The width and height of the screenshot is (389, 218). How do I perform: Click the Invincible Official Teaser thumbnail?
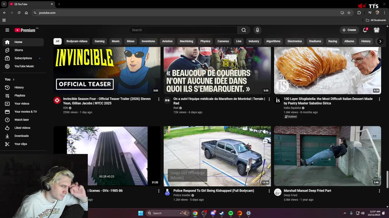[107, 71]
